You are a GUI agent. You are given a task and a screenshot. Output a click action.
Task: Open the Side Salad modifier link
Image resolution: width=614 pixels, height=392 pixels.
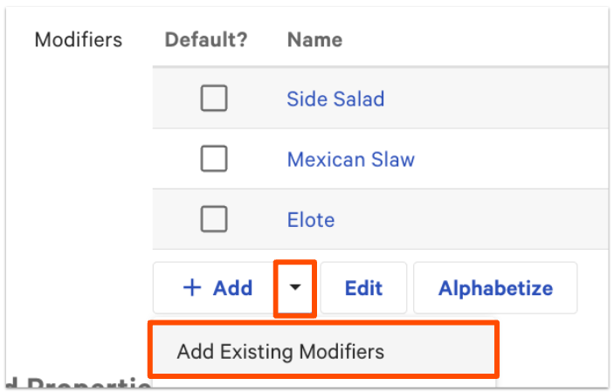(335, 99)
